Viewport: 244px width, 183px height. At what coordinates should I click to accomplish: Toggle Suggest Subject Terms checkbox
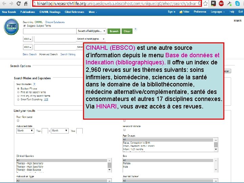click(24, 26)
